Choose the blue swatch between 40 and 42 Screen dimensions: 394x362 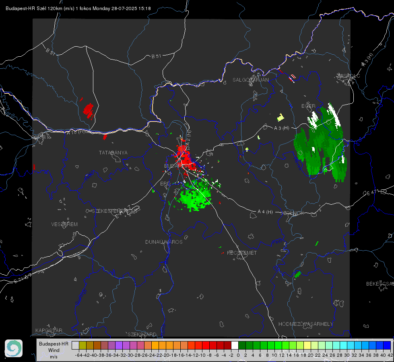tap(387, 345)
